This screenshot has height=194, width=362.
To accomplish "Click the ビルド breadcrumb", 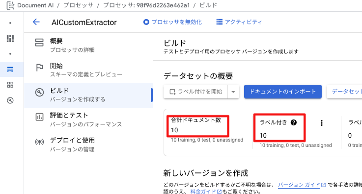I will tap(208, 5).
